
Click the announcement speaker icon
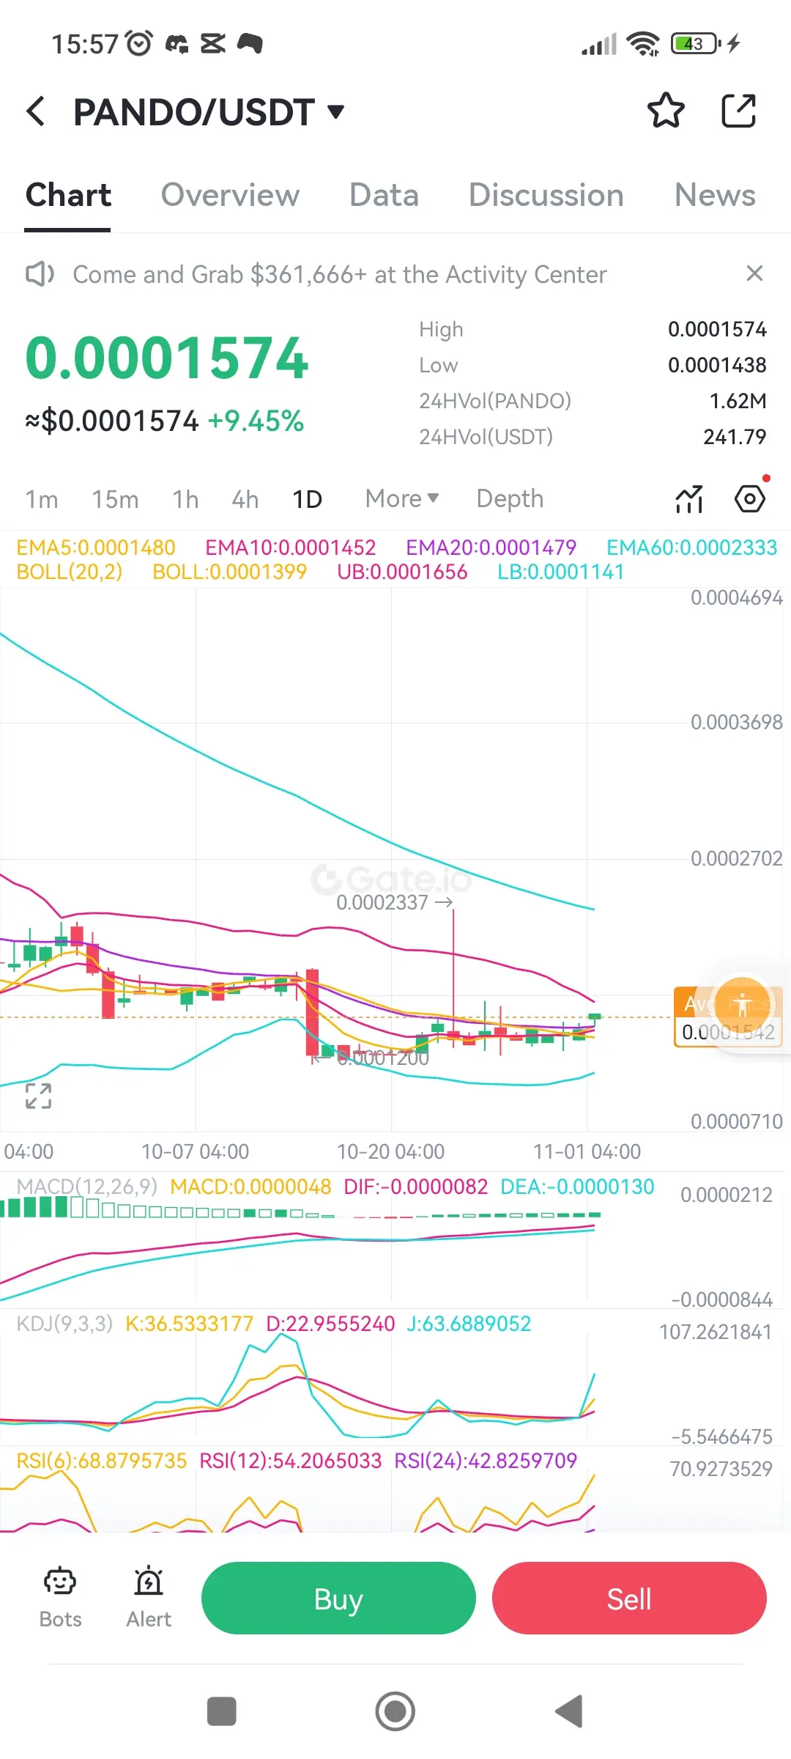(40, 274)
